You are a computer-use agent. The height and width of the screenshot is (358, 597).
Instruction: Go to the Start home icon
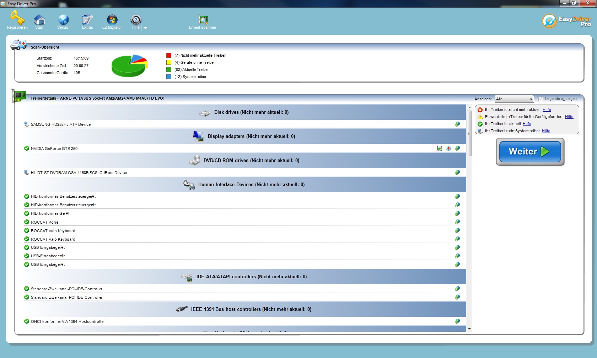tap(39, 19)
